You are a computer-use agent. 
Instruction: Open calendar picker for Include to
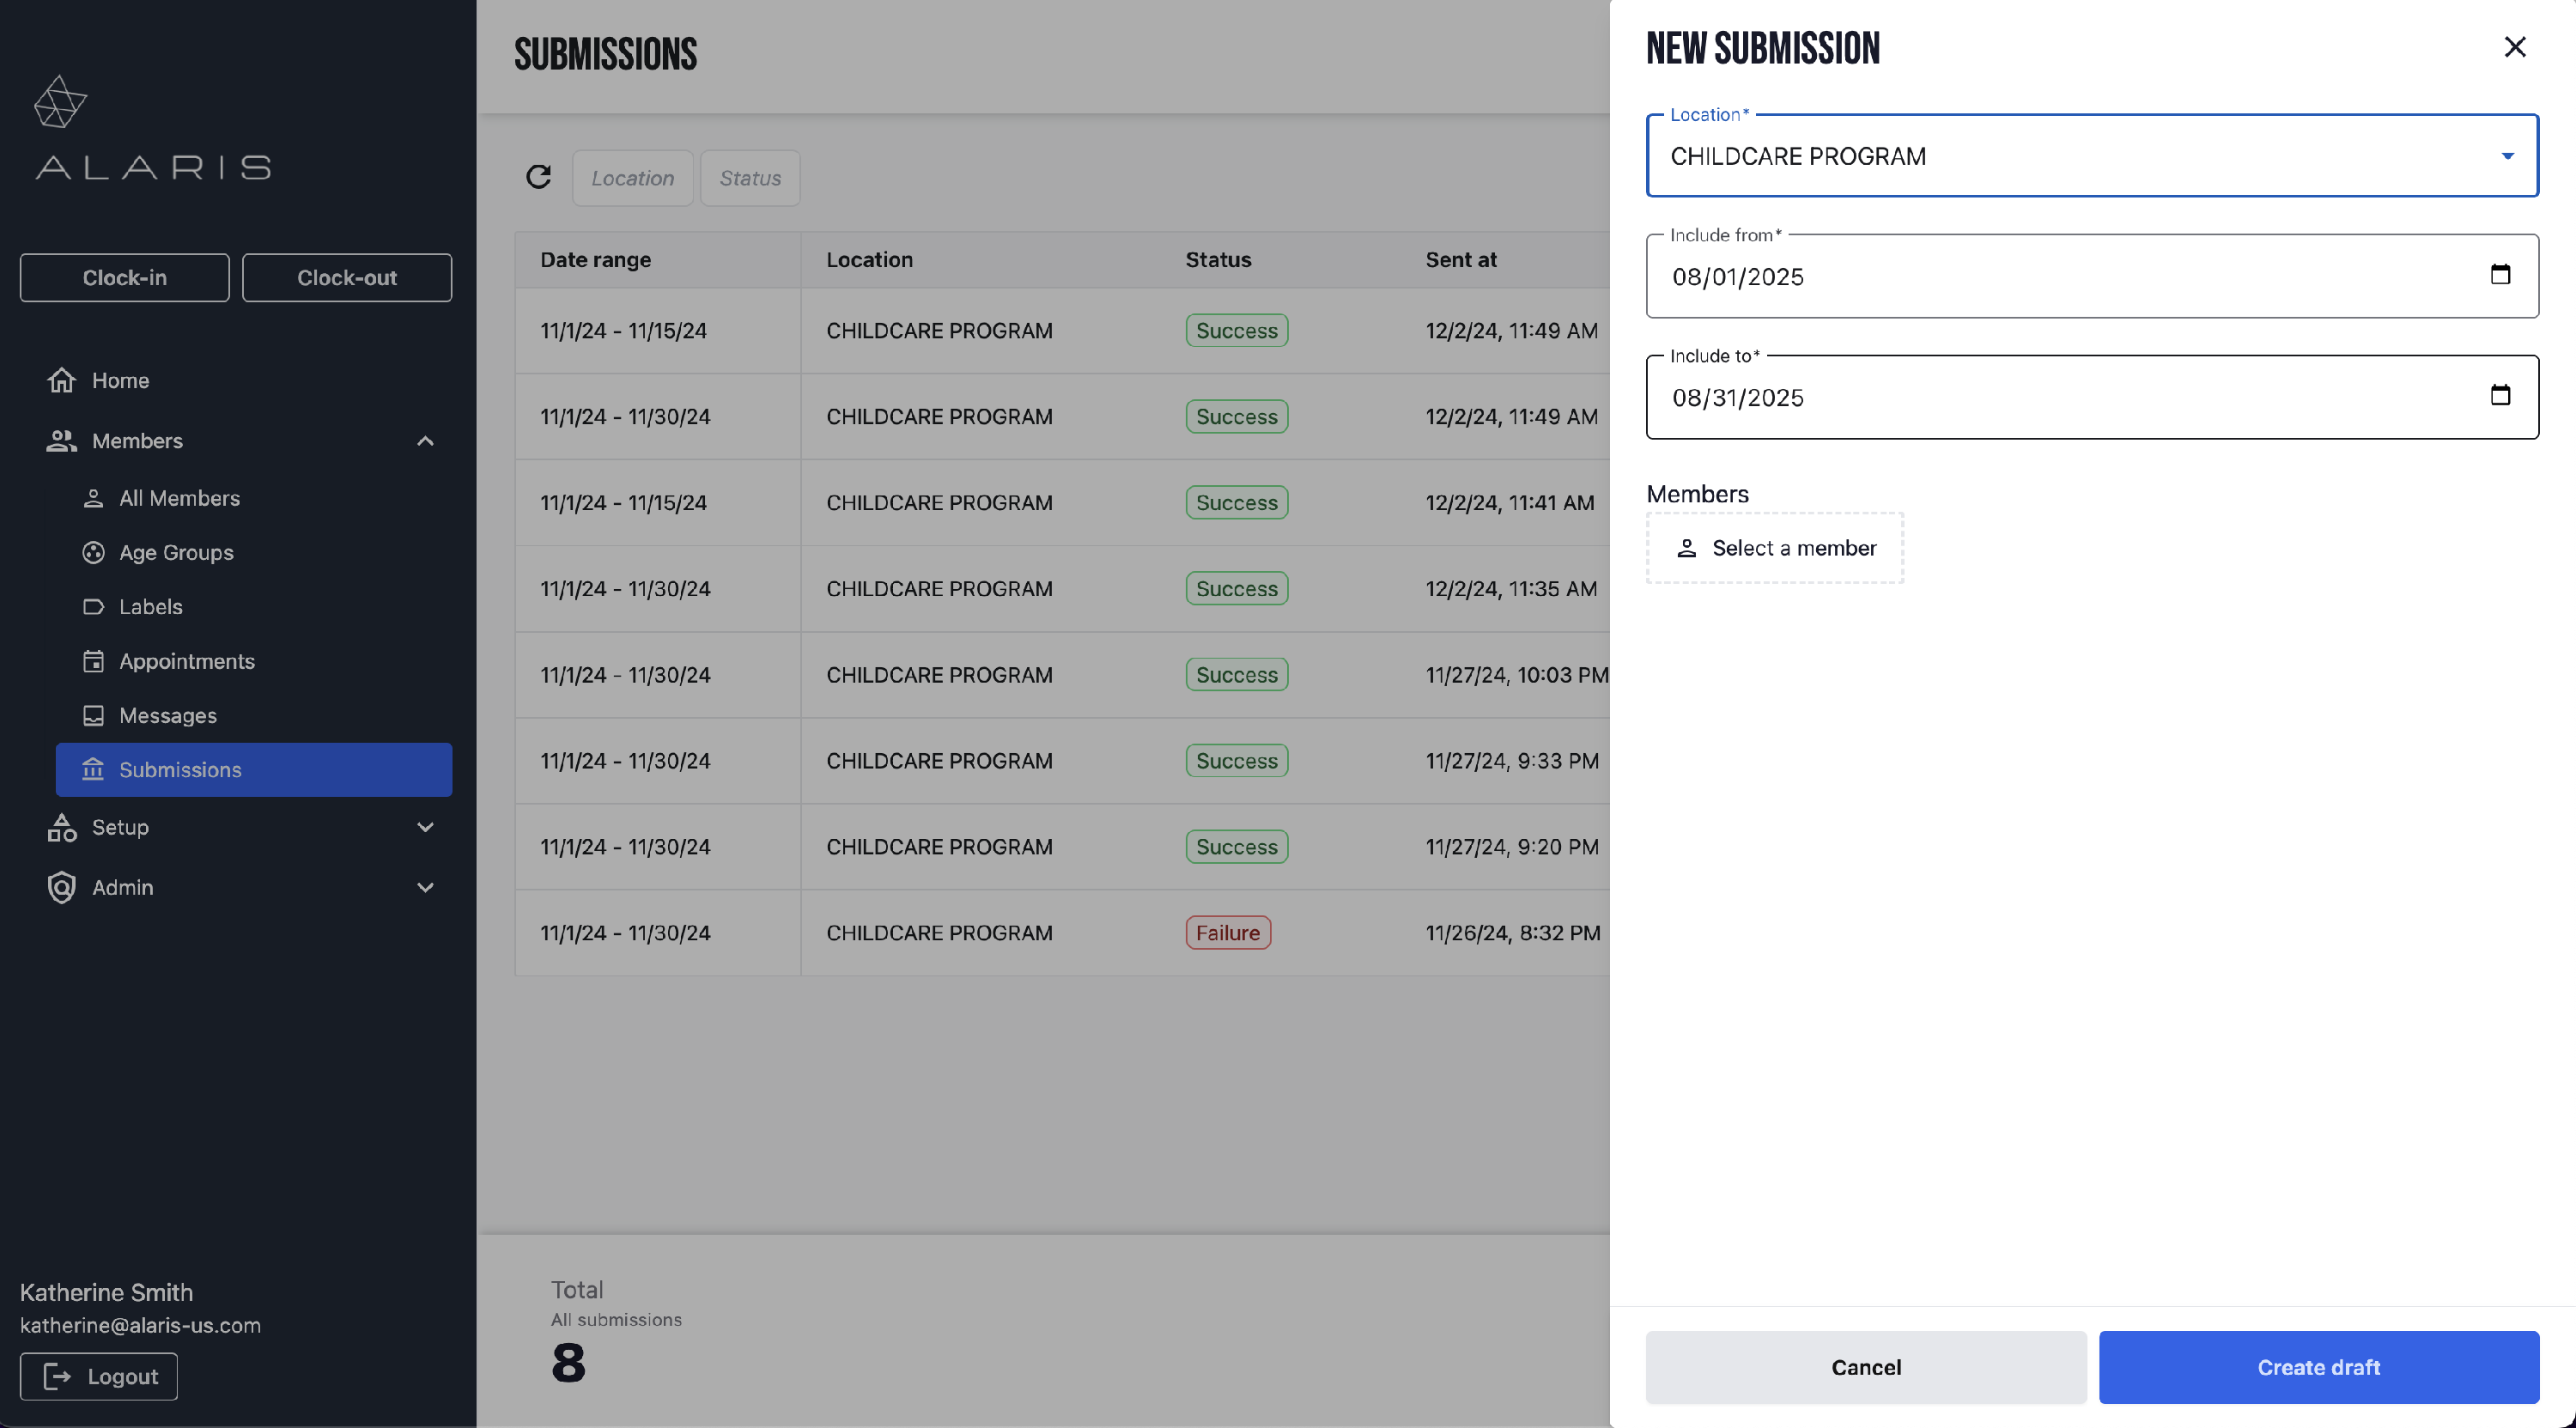point(2499,396)
